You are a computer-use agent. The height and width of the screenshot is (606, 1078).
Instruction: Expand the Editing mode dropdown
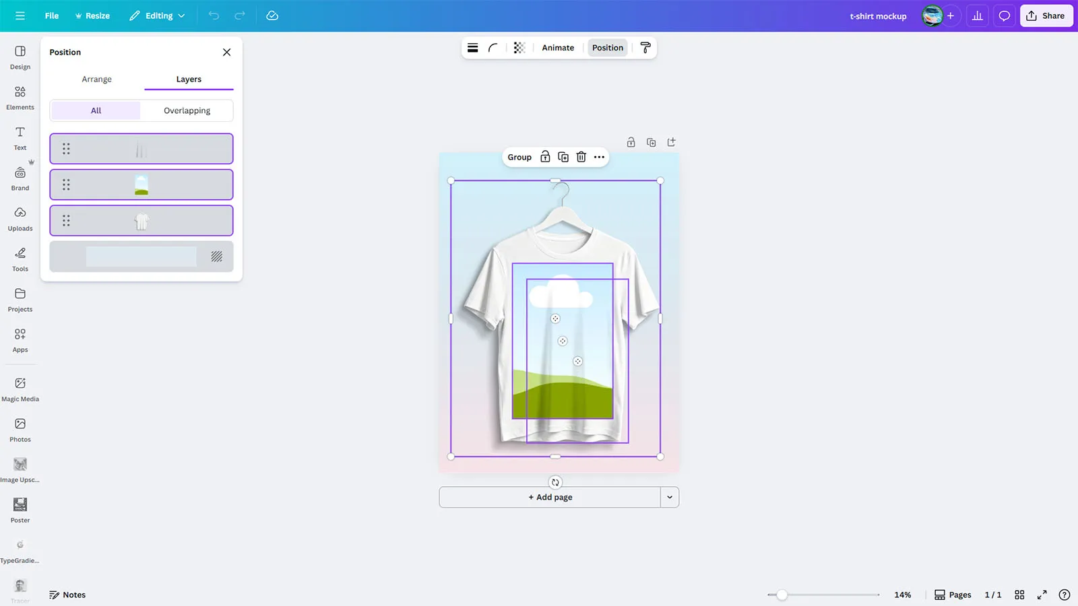158,15
